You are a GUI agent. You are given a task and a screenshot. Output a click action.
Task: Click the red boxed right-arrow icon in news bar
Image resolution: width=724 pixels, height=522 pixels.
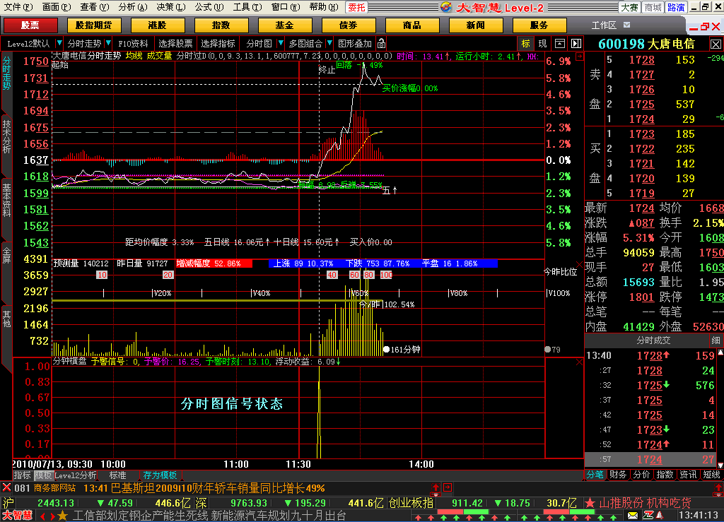point(448,487)
